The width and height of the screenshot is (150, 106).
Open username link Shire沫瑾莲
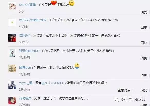27,5
